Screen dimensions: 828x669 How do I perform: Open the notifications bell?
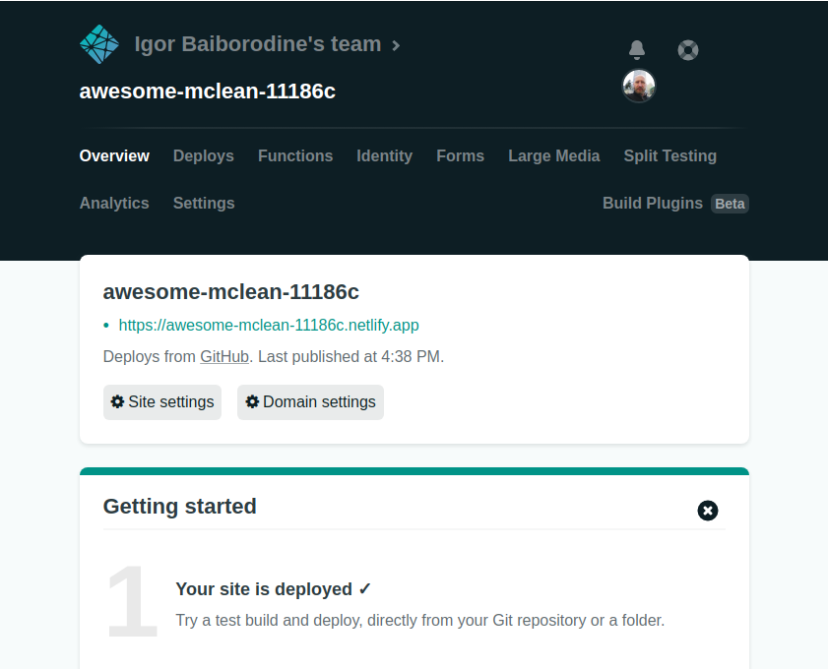(637, 49)
